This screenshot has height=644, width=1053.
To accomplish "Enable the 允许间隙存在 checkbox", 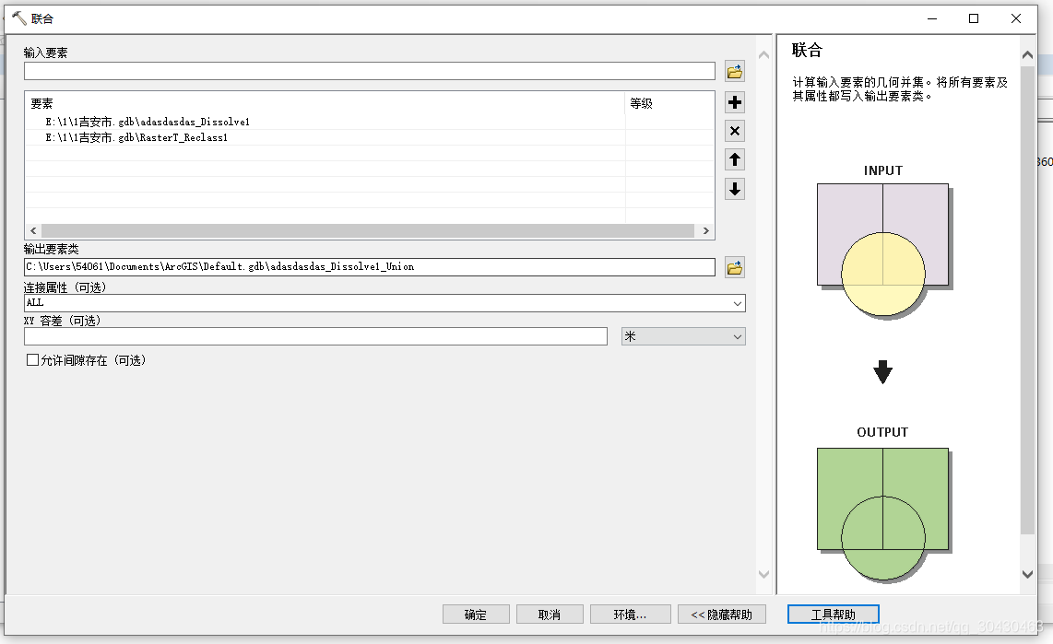I will point(33,359).
